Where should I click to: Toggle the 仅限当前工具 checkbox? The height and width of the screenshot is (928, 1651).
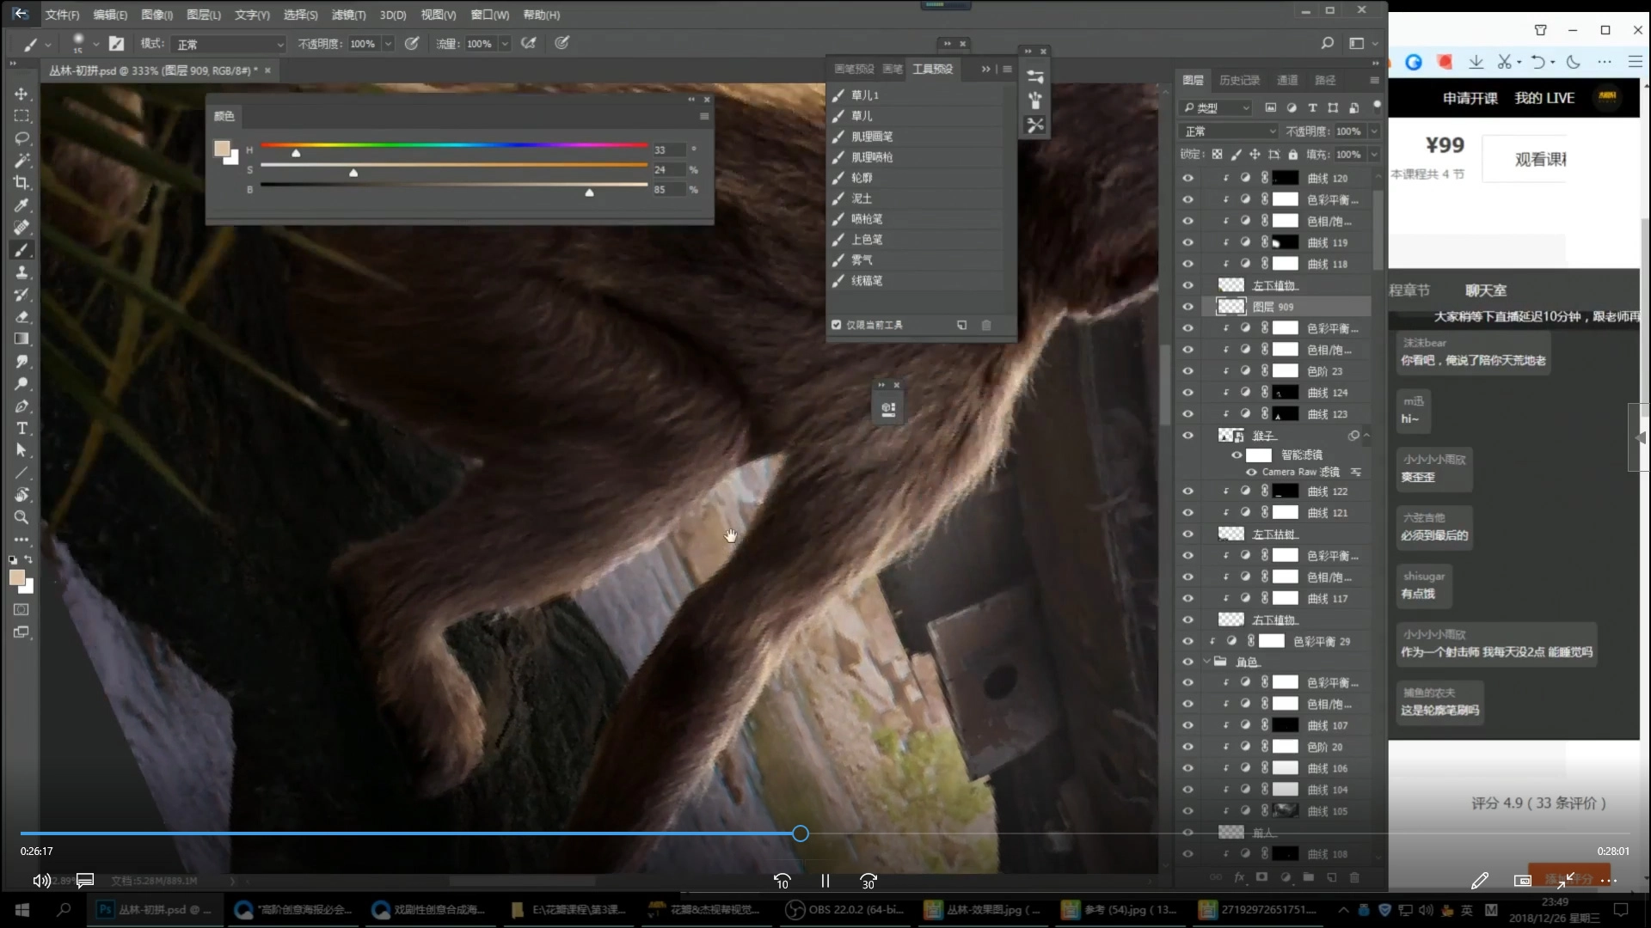pyautogui.click(x=836, y=325)
